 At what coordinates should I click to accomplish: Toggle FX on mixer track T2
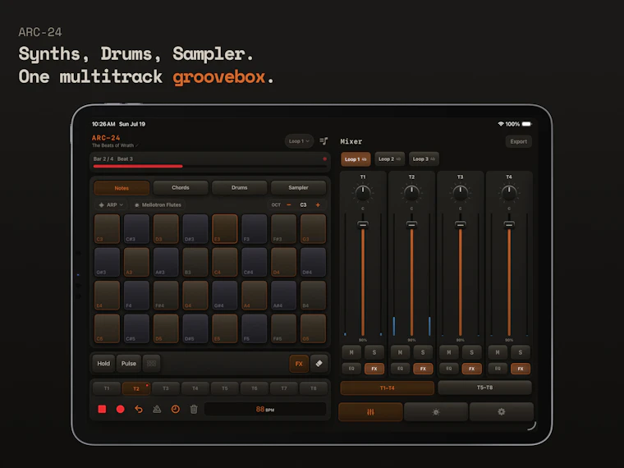tap(423, 369)
